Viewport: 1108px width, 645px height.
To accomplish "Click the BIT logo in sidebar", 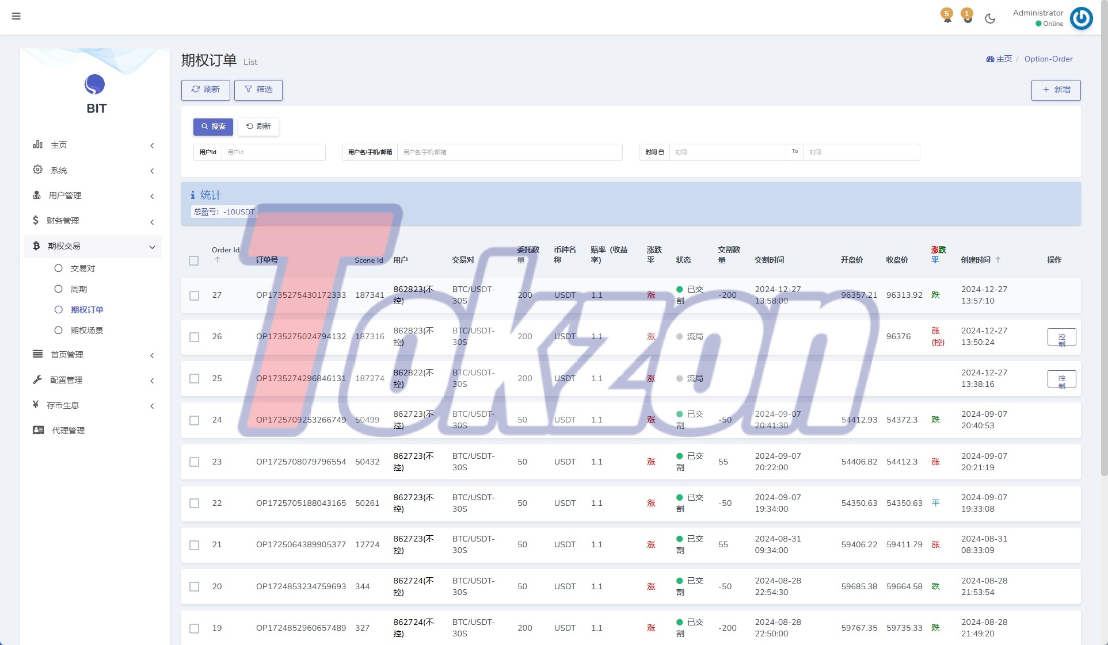I will [x=95, y=85].
